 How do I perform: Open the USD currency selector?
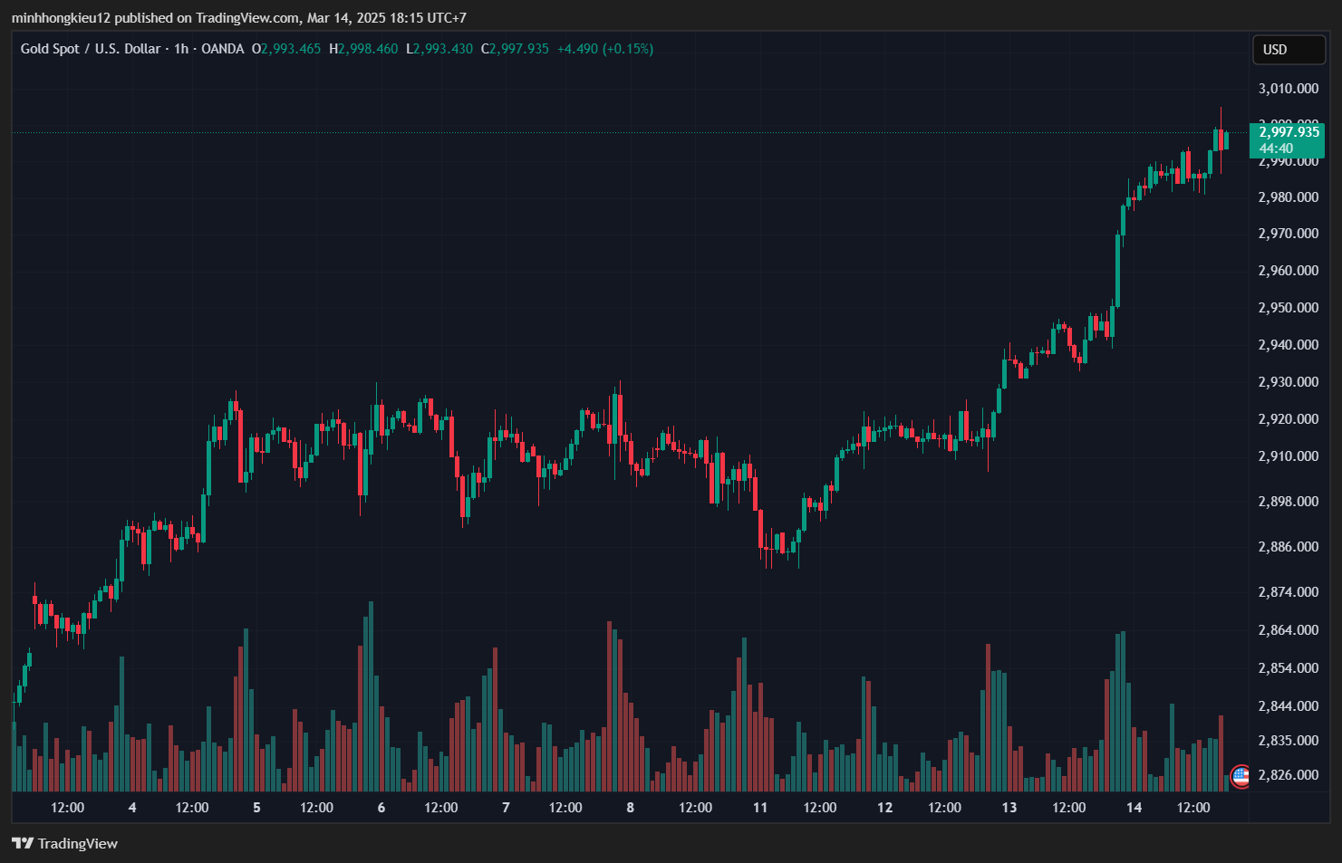point(1288,50)
